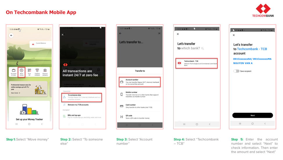The width and height of the screenshot is (283, 160).
Task: Open hamburger menu on Step 1 screen
Action: [11, 36]
